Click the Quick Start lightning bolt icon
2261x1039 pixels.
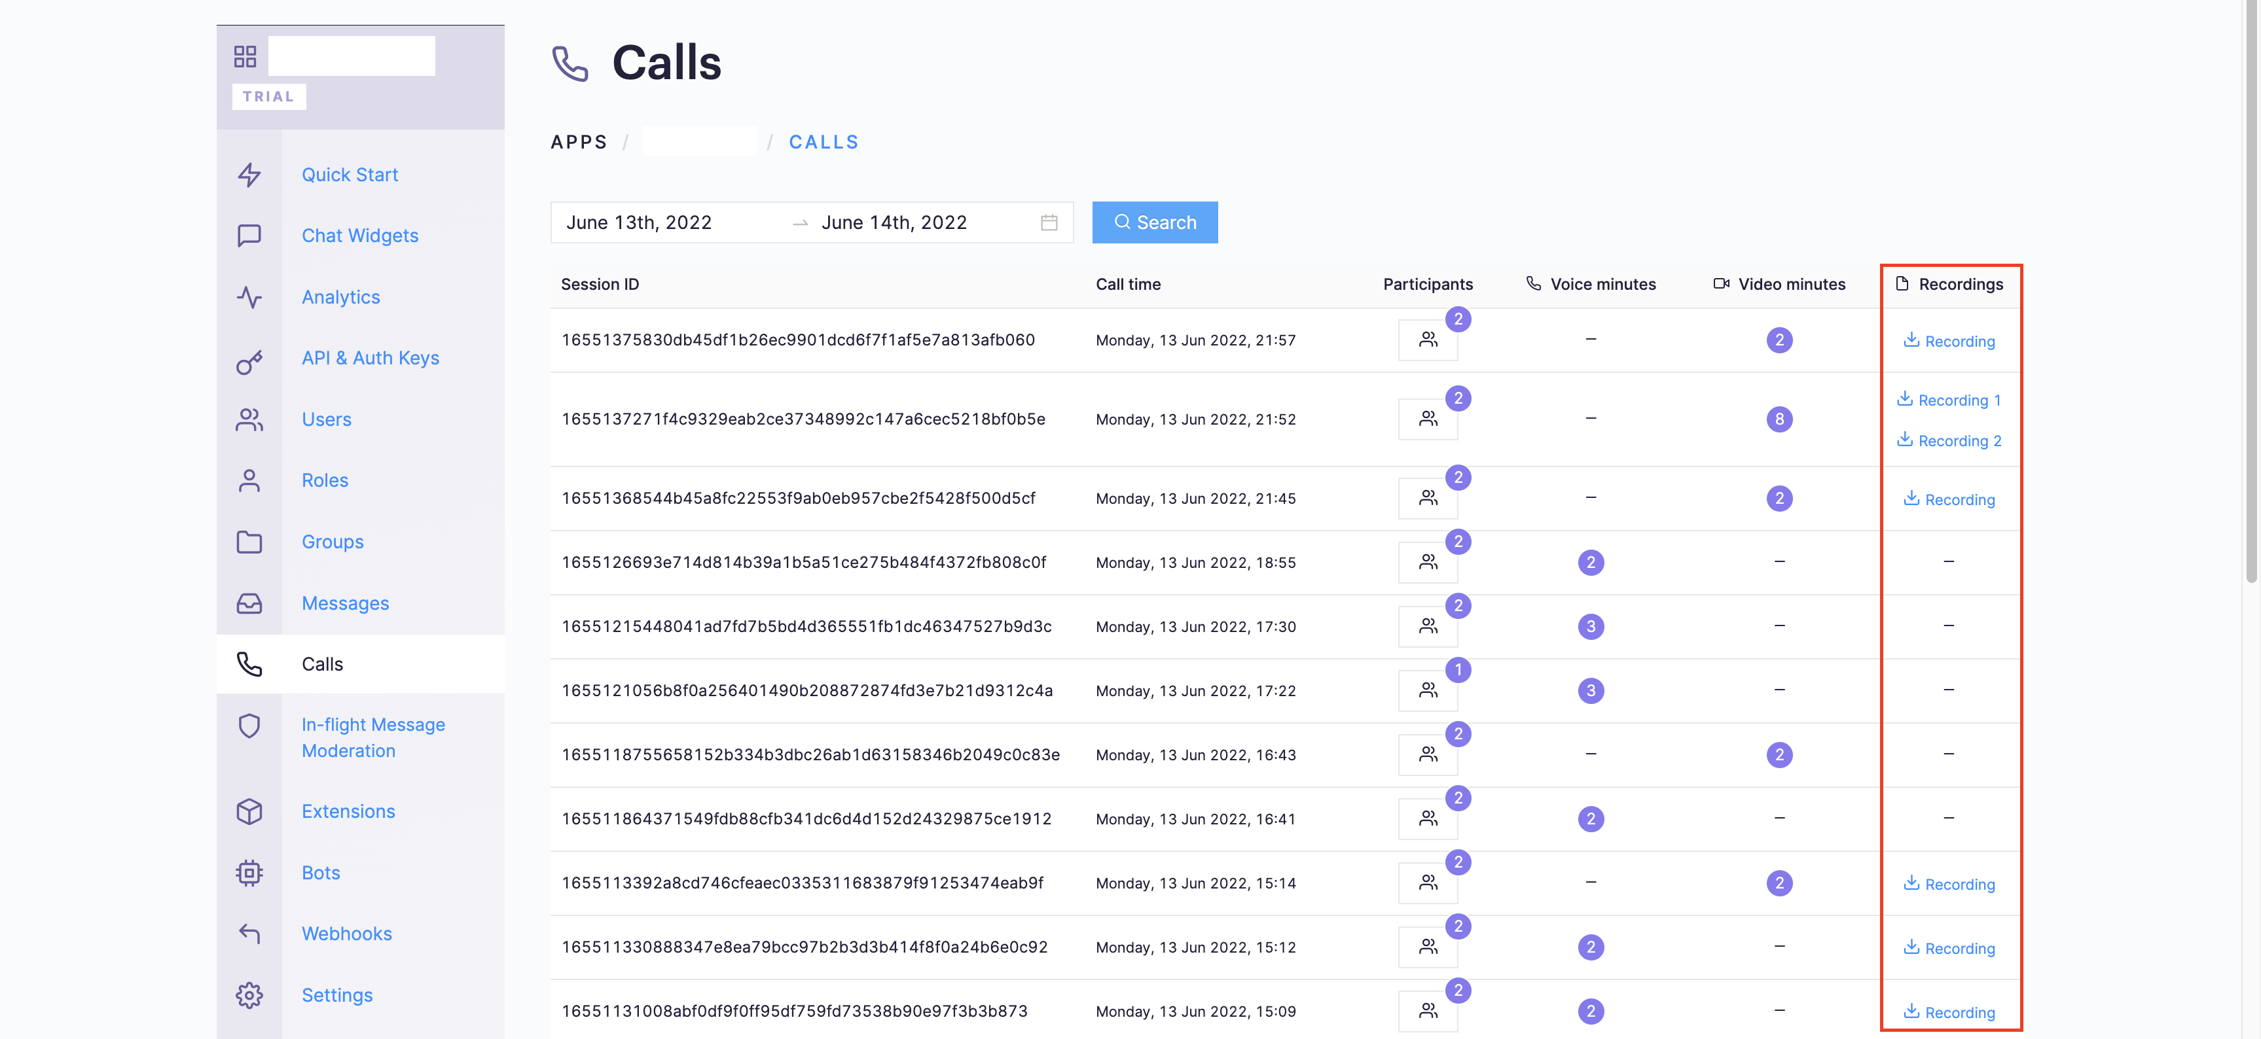coord(249,175)
